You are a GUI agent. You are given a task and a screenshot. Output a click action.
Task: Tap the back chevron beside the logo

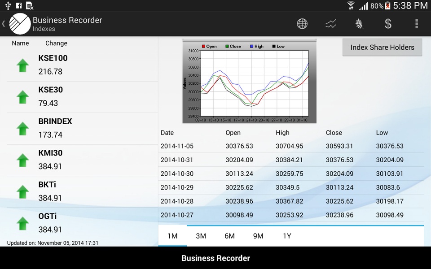coord(4,24)
